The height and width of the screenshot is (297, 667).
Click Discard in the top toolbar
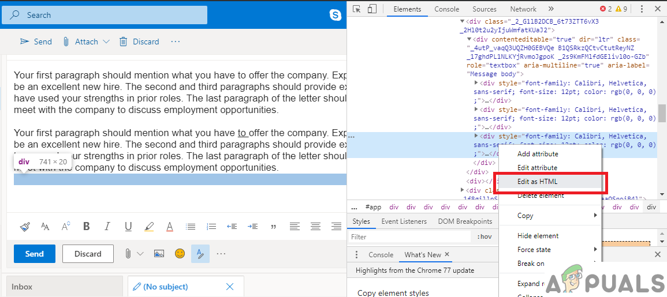coord(139,42)
